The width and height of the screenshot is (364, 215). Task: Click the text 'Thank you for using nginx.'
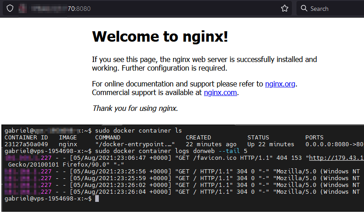pos(135,108)
